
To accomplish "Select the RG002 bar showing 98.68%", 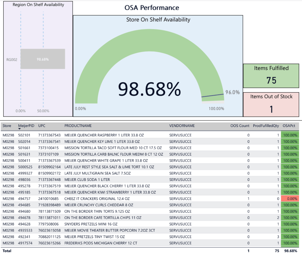I will click(x=43, y=59).
